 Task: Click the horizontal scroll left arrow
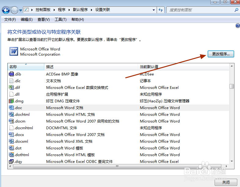coord(10,166)
